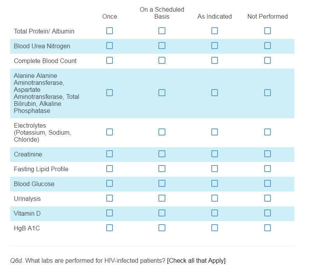Tick Once for Vitamin D
Screen dimensions: 309x269
(x=109, y=213)
